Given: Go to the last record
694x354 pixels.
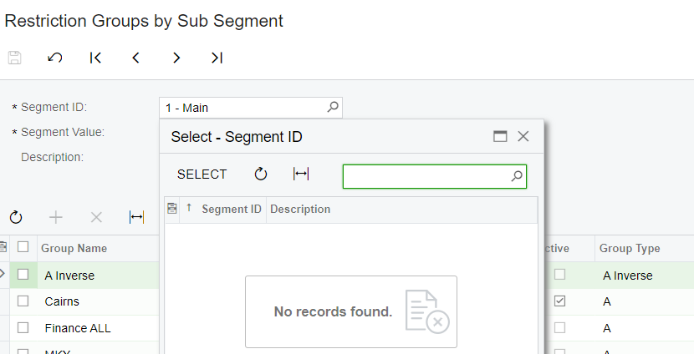Looking at the screenshot, I should pyautogui.click(x=217, y=58).
